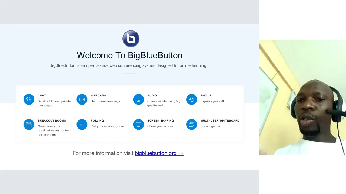Click the Polling list icon
The width and height of the screenshot is (346, 194).
82,124
